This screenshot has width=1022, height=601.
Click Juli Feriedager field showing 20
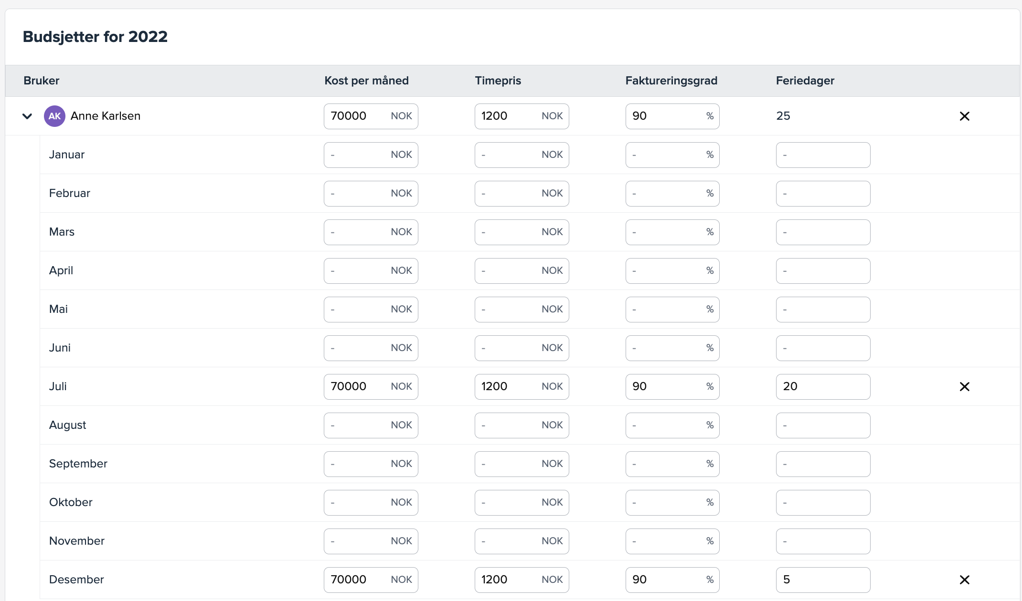[x=822, y=387]
